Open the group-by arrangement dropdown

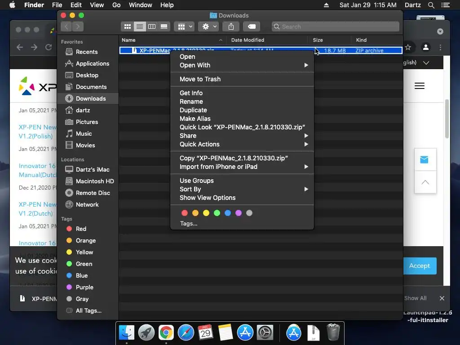tap(185, 27)
